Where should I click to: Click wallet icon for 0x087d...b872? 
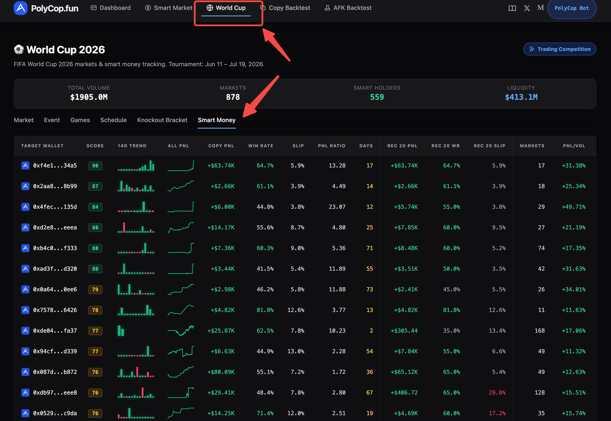click(25, 372)
